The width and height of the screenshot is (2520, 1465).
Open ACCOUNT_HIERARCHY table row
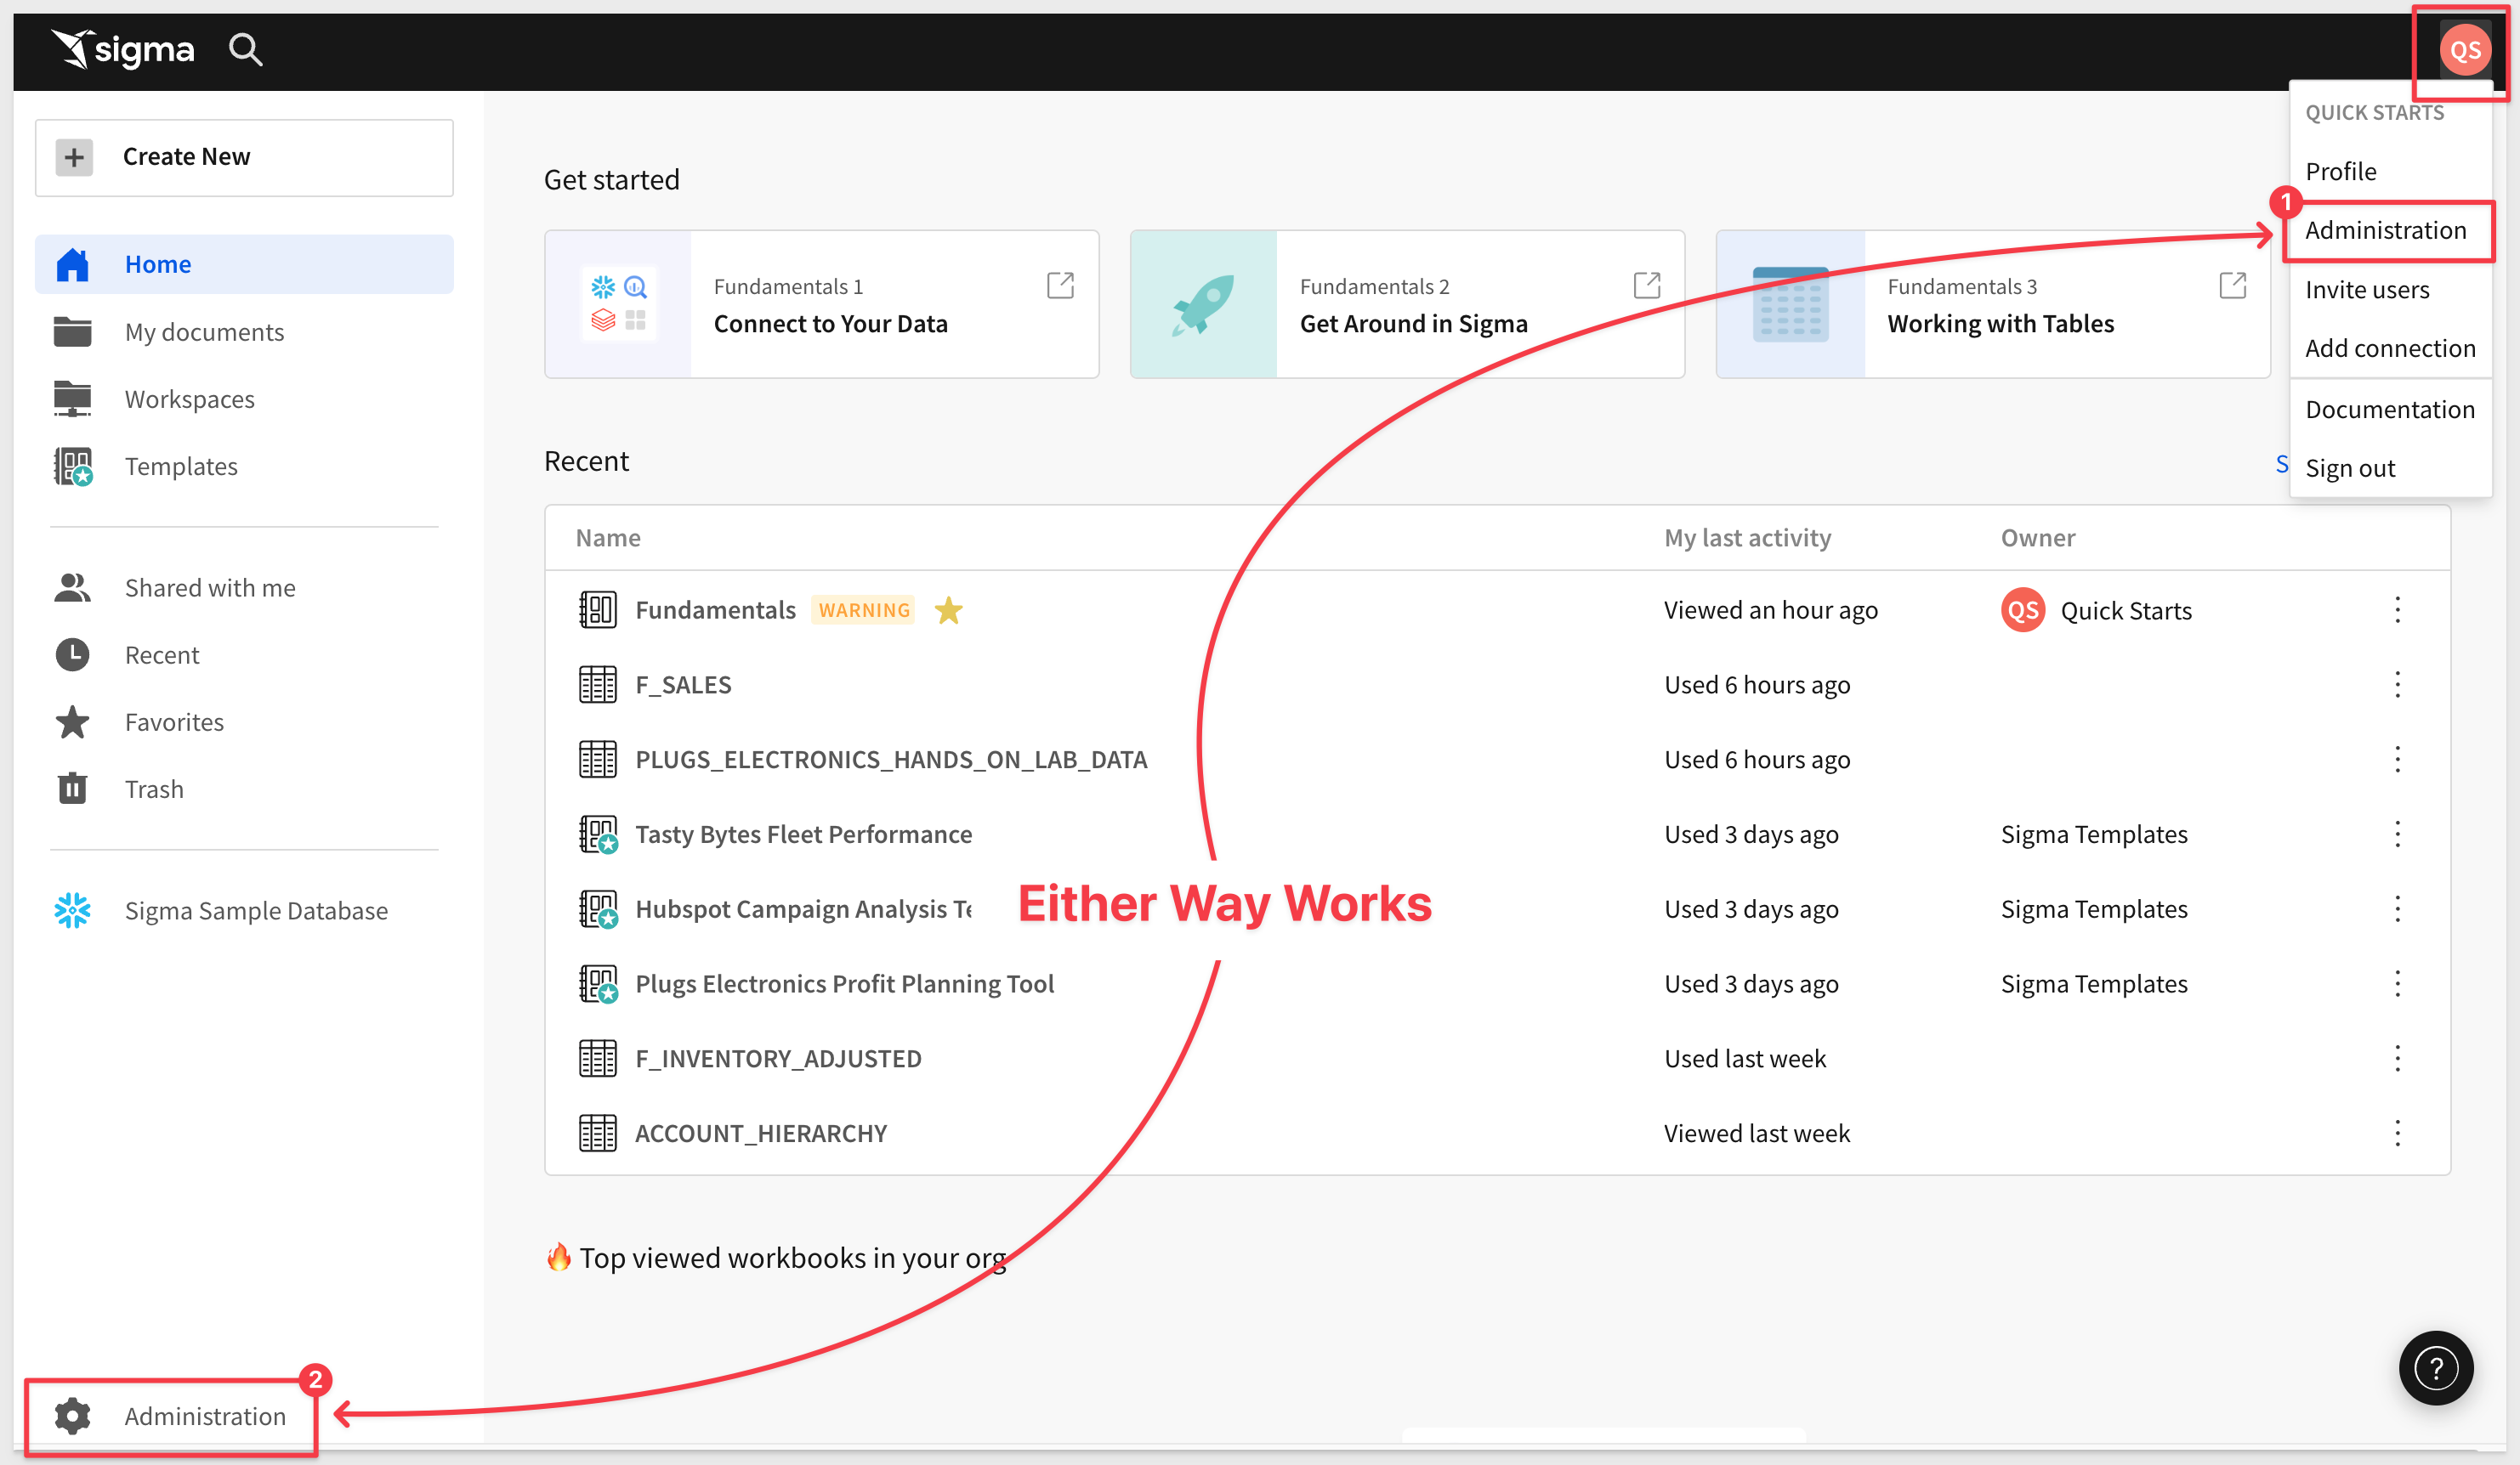(1497, 1134)
